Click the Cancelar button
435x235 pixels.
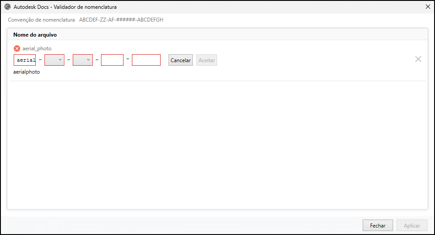point(180,60)
